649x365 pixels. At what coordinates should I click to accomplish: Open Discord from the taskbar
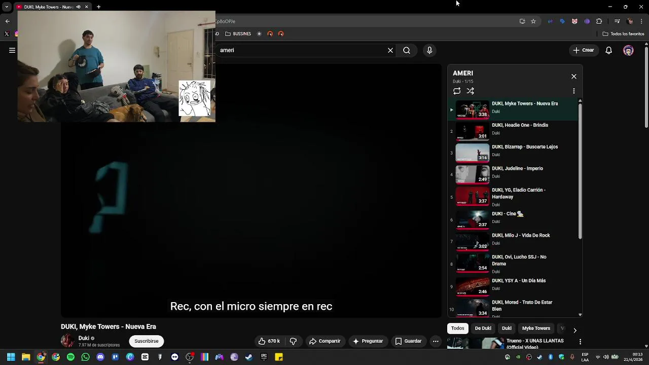pos(100,357)
